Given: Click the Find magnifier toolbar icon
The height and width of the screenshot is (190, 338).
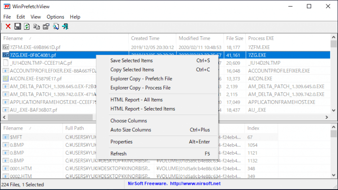Looking at the screenshot, I should (x=56, y=26).
